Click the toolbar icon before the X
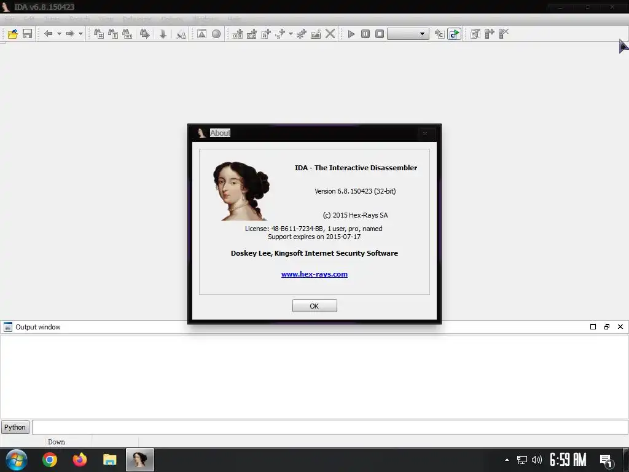Image resolution: width=629 pixels, height=472 pixels. [316, 34]
